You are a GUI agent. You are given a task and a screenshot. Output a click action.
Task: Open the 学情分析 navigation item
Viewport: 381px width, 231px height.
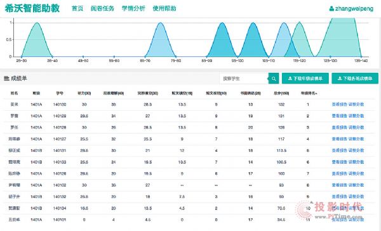pos(133,8)
